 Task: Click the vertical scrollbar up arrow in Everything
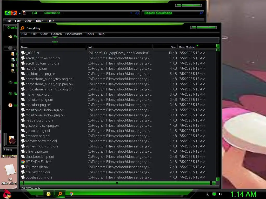click(x=218, y=46)
